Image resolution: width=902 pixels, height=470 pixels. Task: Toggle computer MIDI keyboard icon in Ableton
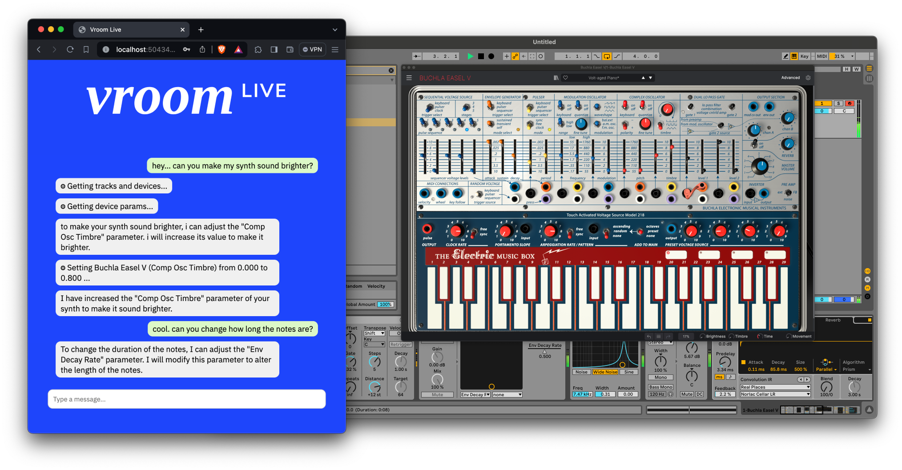pos(794,56)
